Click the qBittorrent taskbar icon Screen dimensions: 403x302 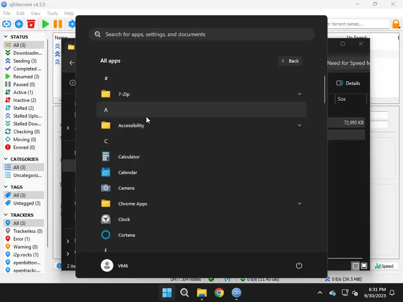(237, 293)
